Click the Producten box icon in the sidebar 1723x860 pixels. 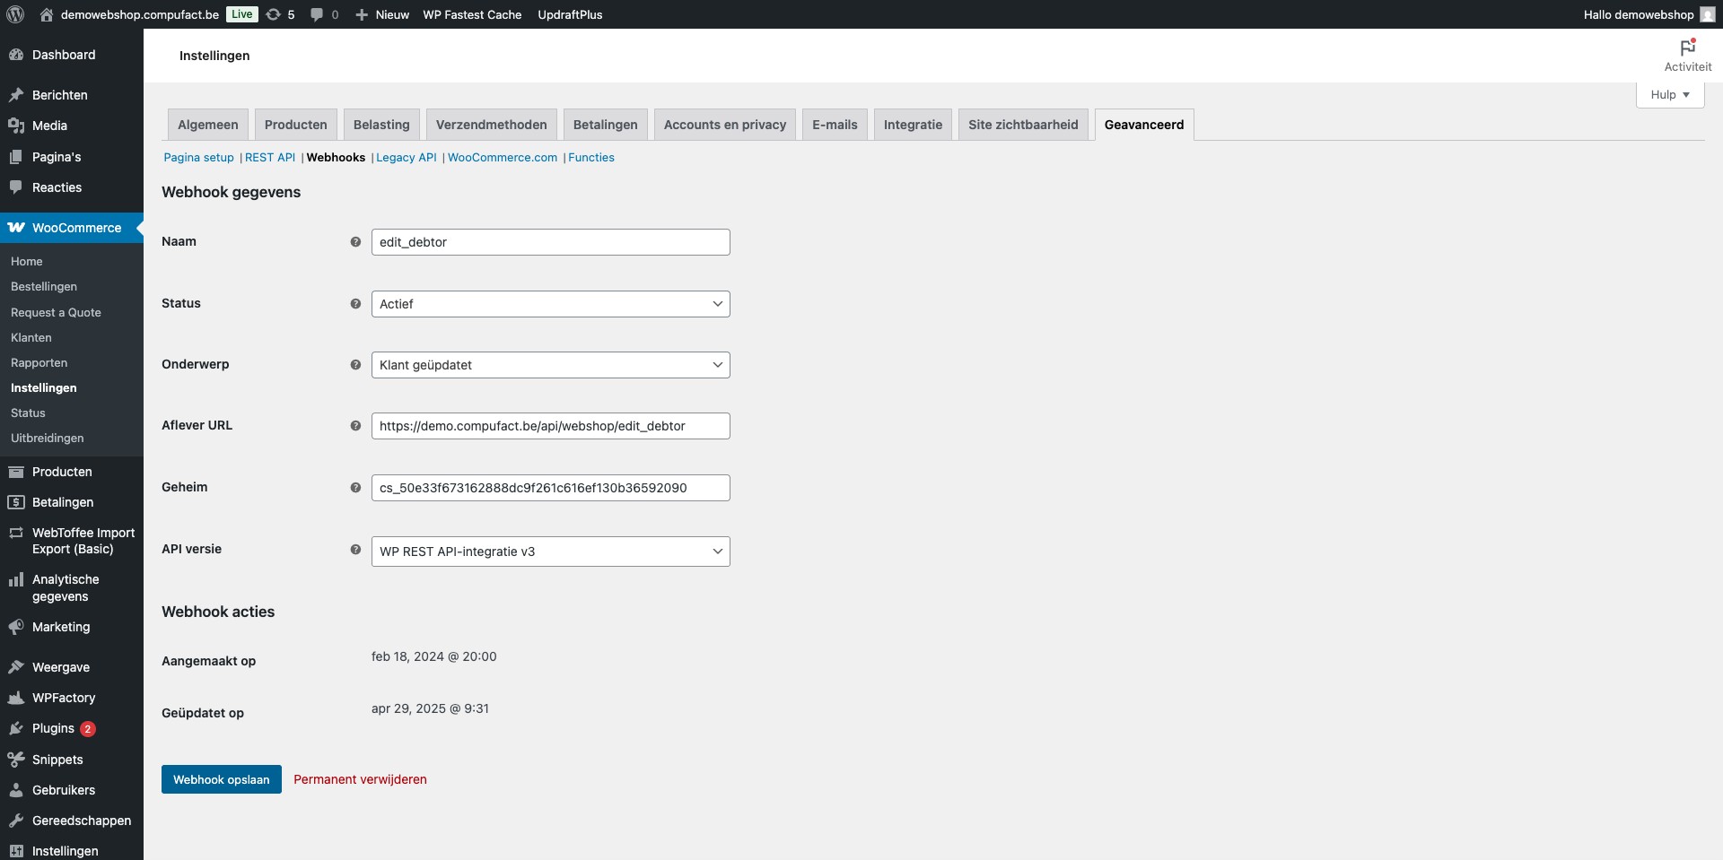[x=16, y=472]
